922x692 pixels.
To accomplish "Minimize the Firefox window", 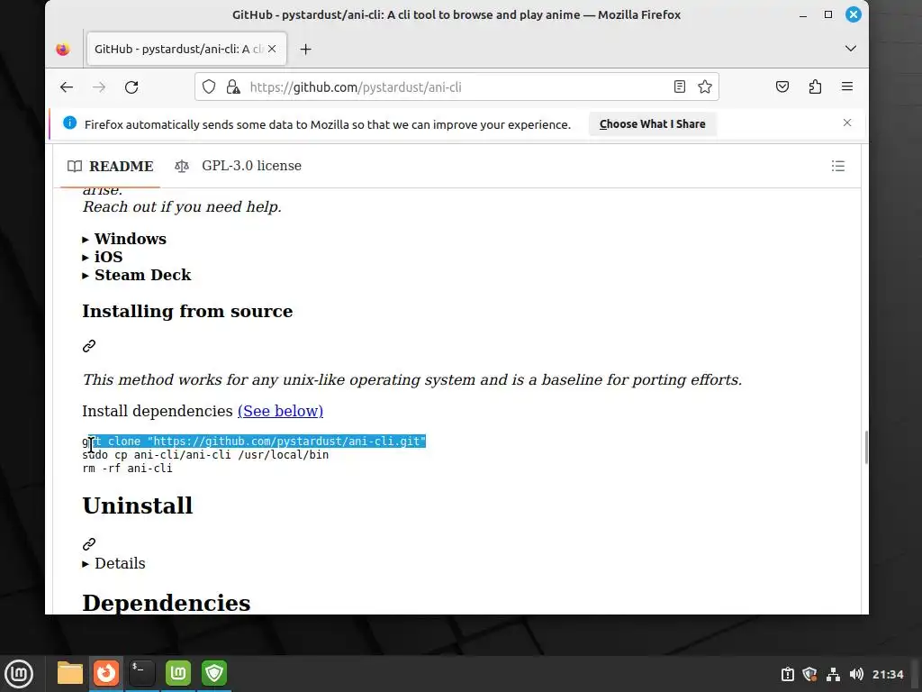I will point(802,14).
